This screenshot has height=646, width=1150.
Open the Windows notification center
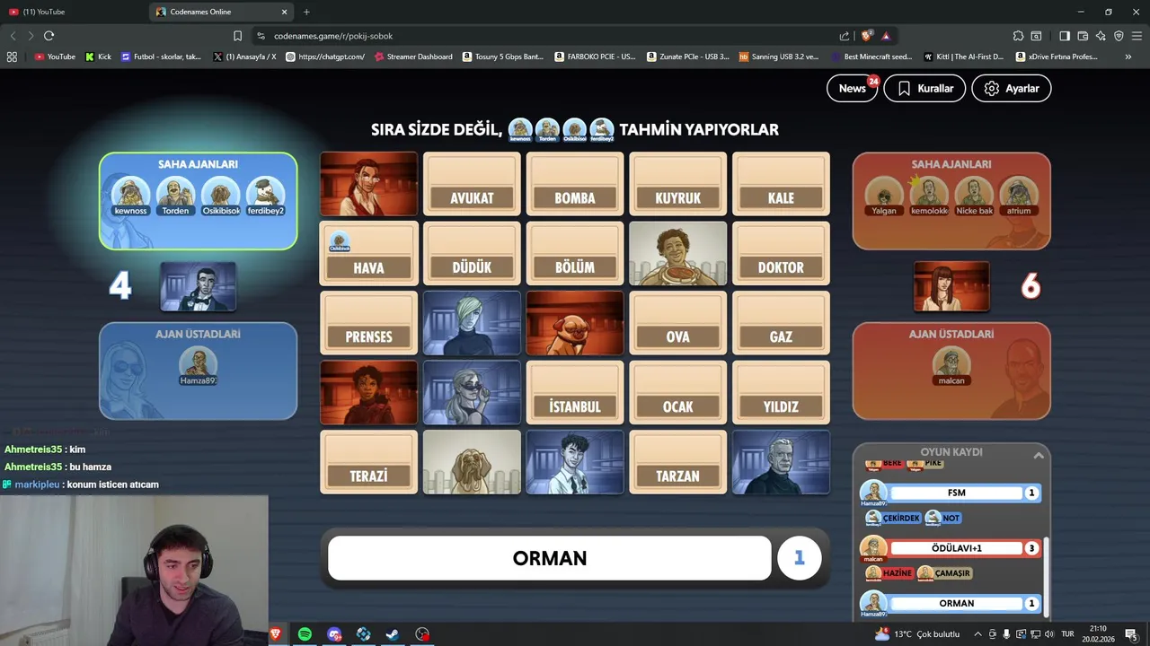pos(1131,634)
